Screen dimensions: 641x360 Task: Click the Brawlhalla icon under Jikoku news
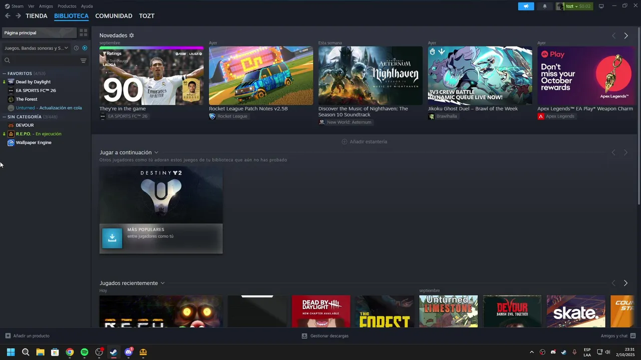point(431,116)
